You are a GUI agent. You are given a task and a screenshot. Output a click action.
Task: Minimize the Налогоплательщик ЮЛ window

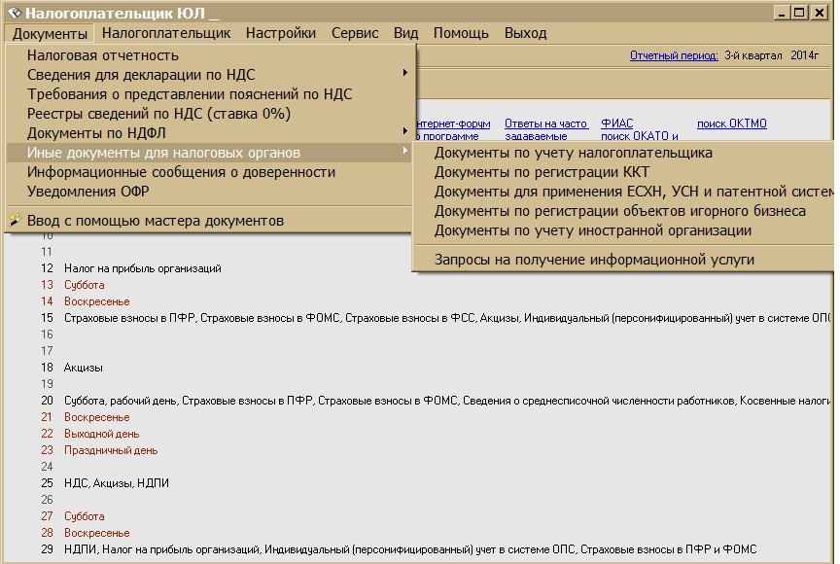[782, 13]
